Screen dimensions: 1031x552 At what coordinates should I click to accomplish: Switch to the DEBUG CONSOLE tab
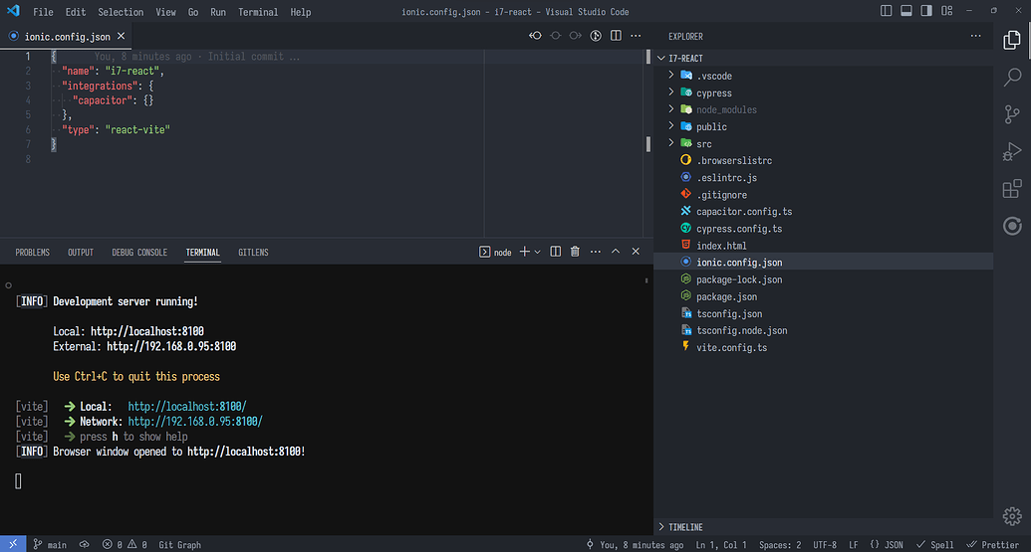coord(139,253)
